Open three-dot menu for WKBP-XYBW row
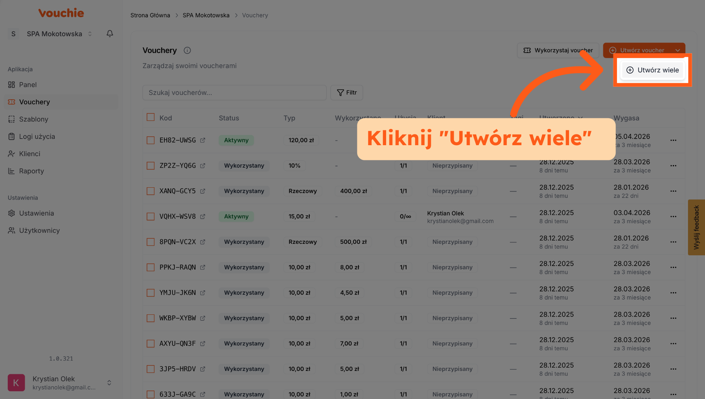 (x=673, y=318)
